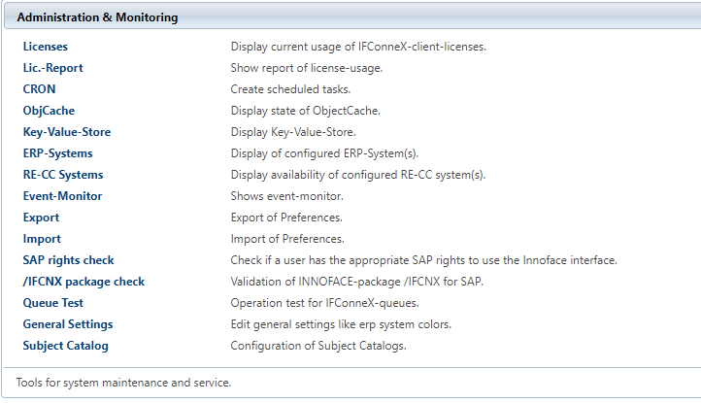Image resolution: width=701 pixels, height=403 pixels.
Task: Run the Queue Test link
Action: coord(53,303)
